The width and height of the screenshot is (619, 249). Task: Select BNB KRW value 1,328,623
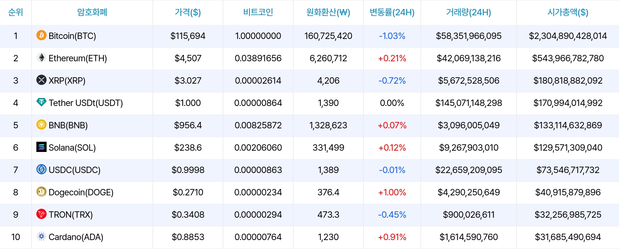(328, 125)
